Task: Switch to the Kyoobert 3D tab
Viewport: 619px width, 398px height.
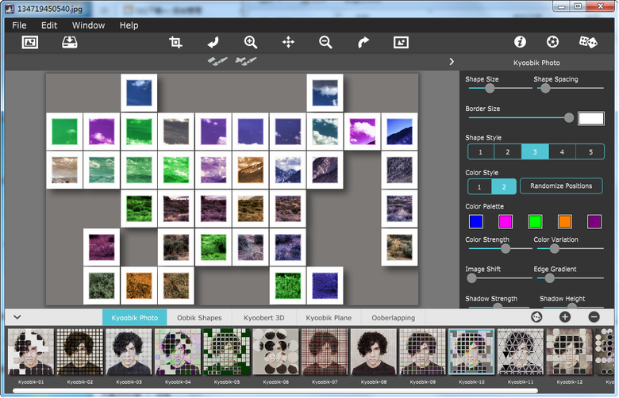Action: (263, 318)
